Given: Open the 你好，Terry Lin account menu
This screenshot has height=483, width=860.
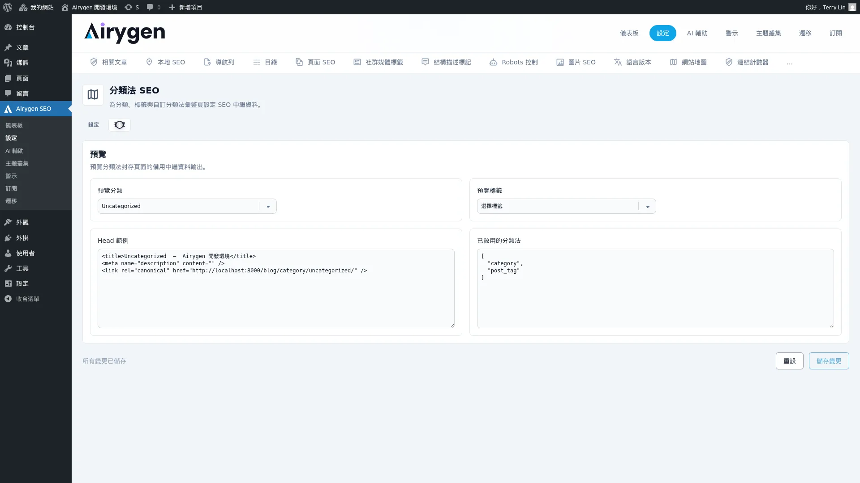Looking at the screenshot, I should pos(830,7).
